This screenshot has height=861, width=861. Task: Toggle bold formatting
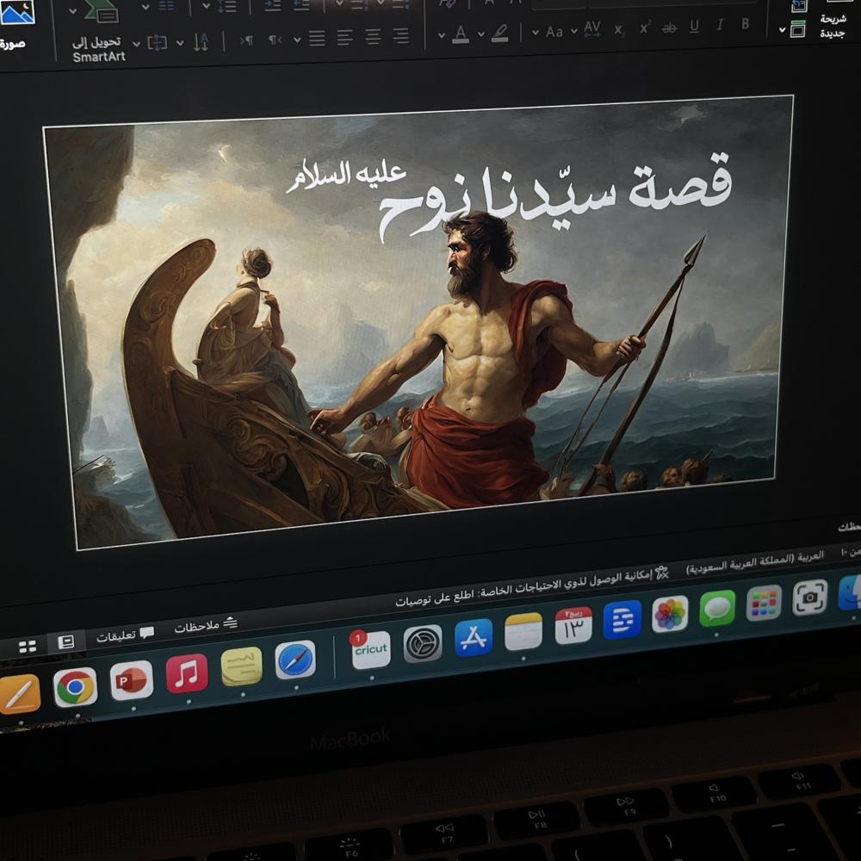pyautogui.click(x=745, y=23)
